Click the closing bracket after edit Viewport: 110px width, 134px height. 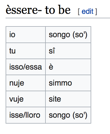(96, 12)
